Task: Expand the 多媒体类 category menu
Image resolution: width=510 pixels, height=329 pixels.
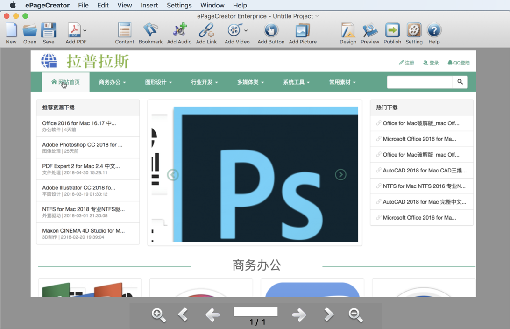Action: point(248,82)
